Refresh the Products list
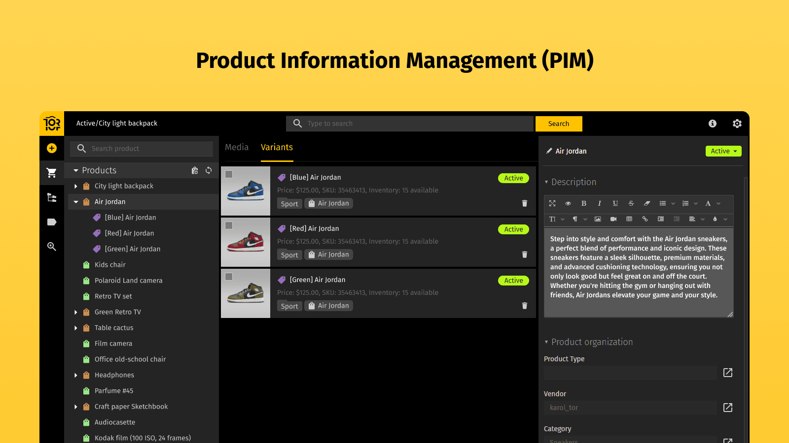789x443 pixels. [209, 170]
